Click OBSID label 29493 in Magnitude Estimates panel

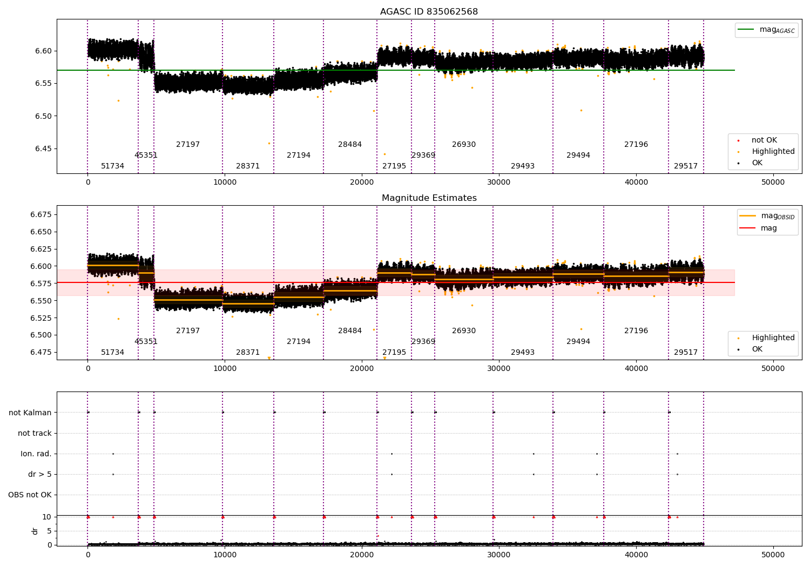coord(523,353)
